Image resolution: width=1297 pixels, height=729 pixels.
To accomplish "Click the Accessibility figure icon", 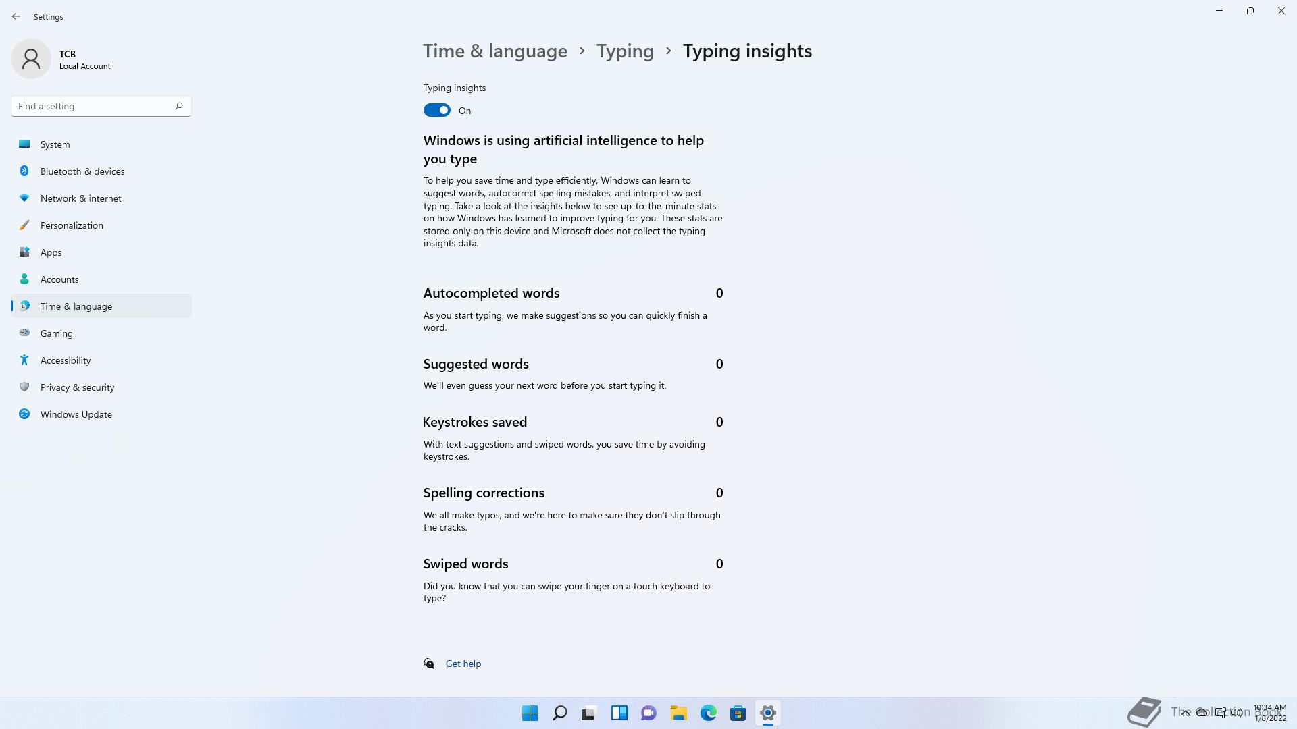I will pyautogui.click(x=24, y=360).
